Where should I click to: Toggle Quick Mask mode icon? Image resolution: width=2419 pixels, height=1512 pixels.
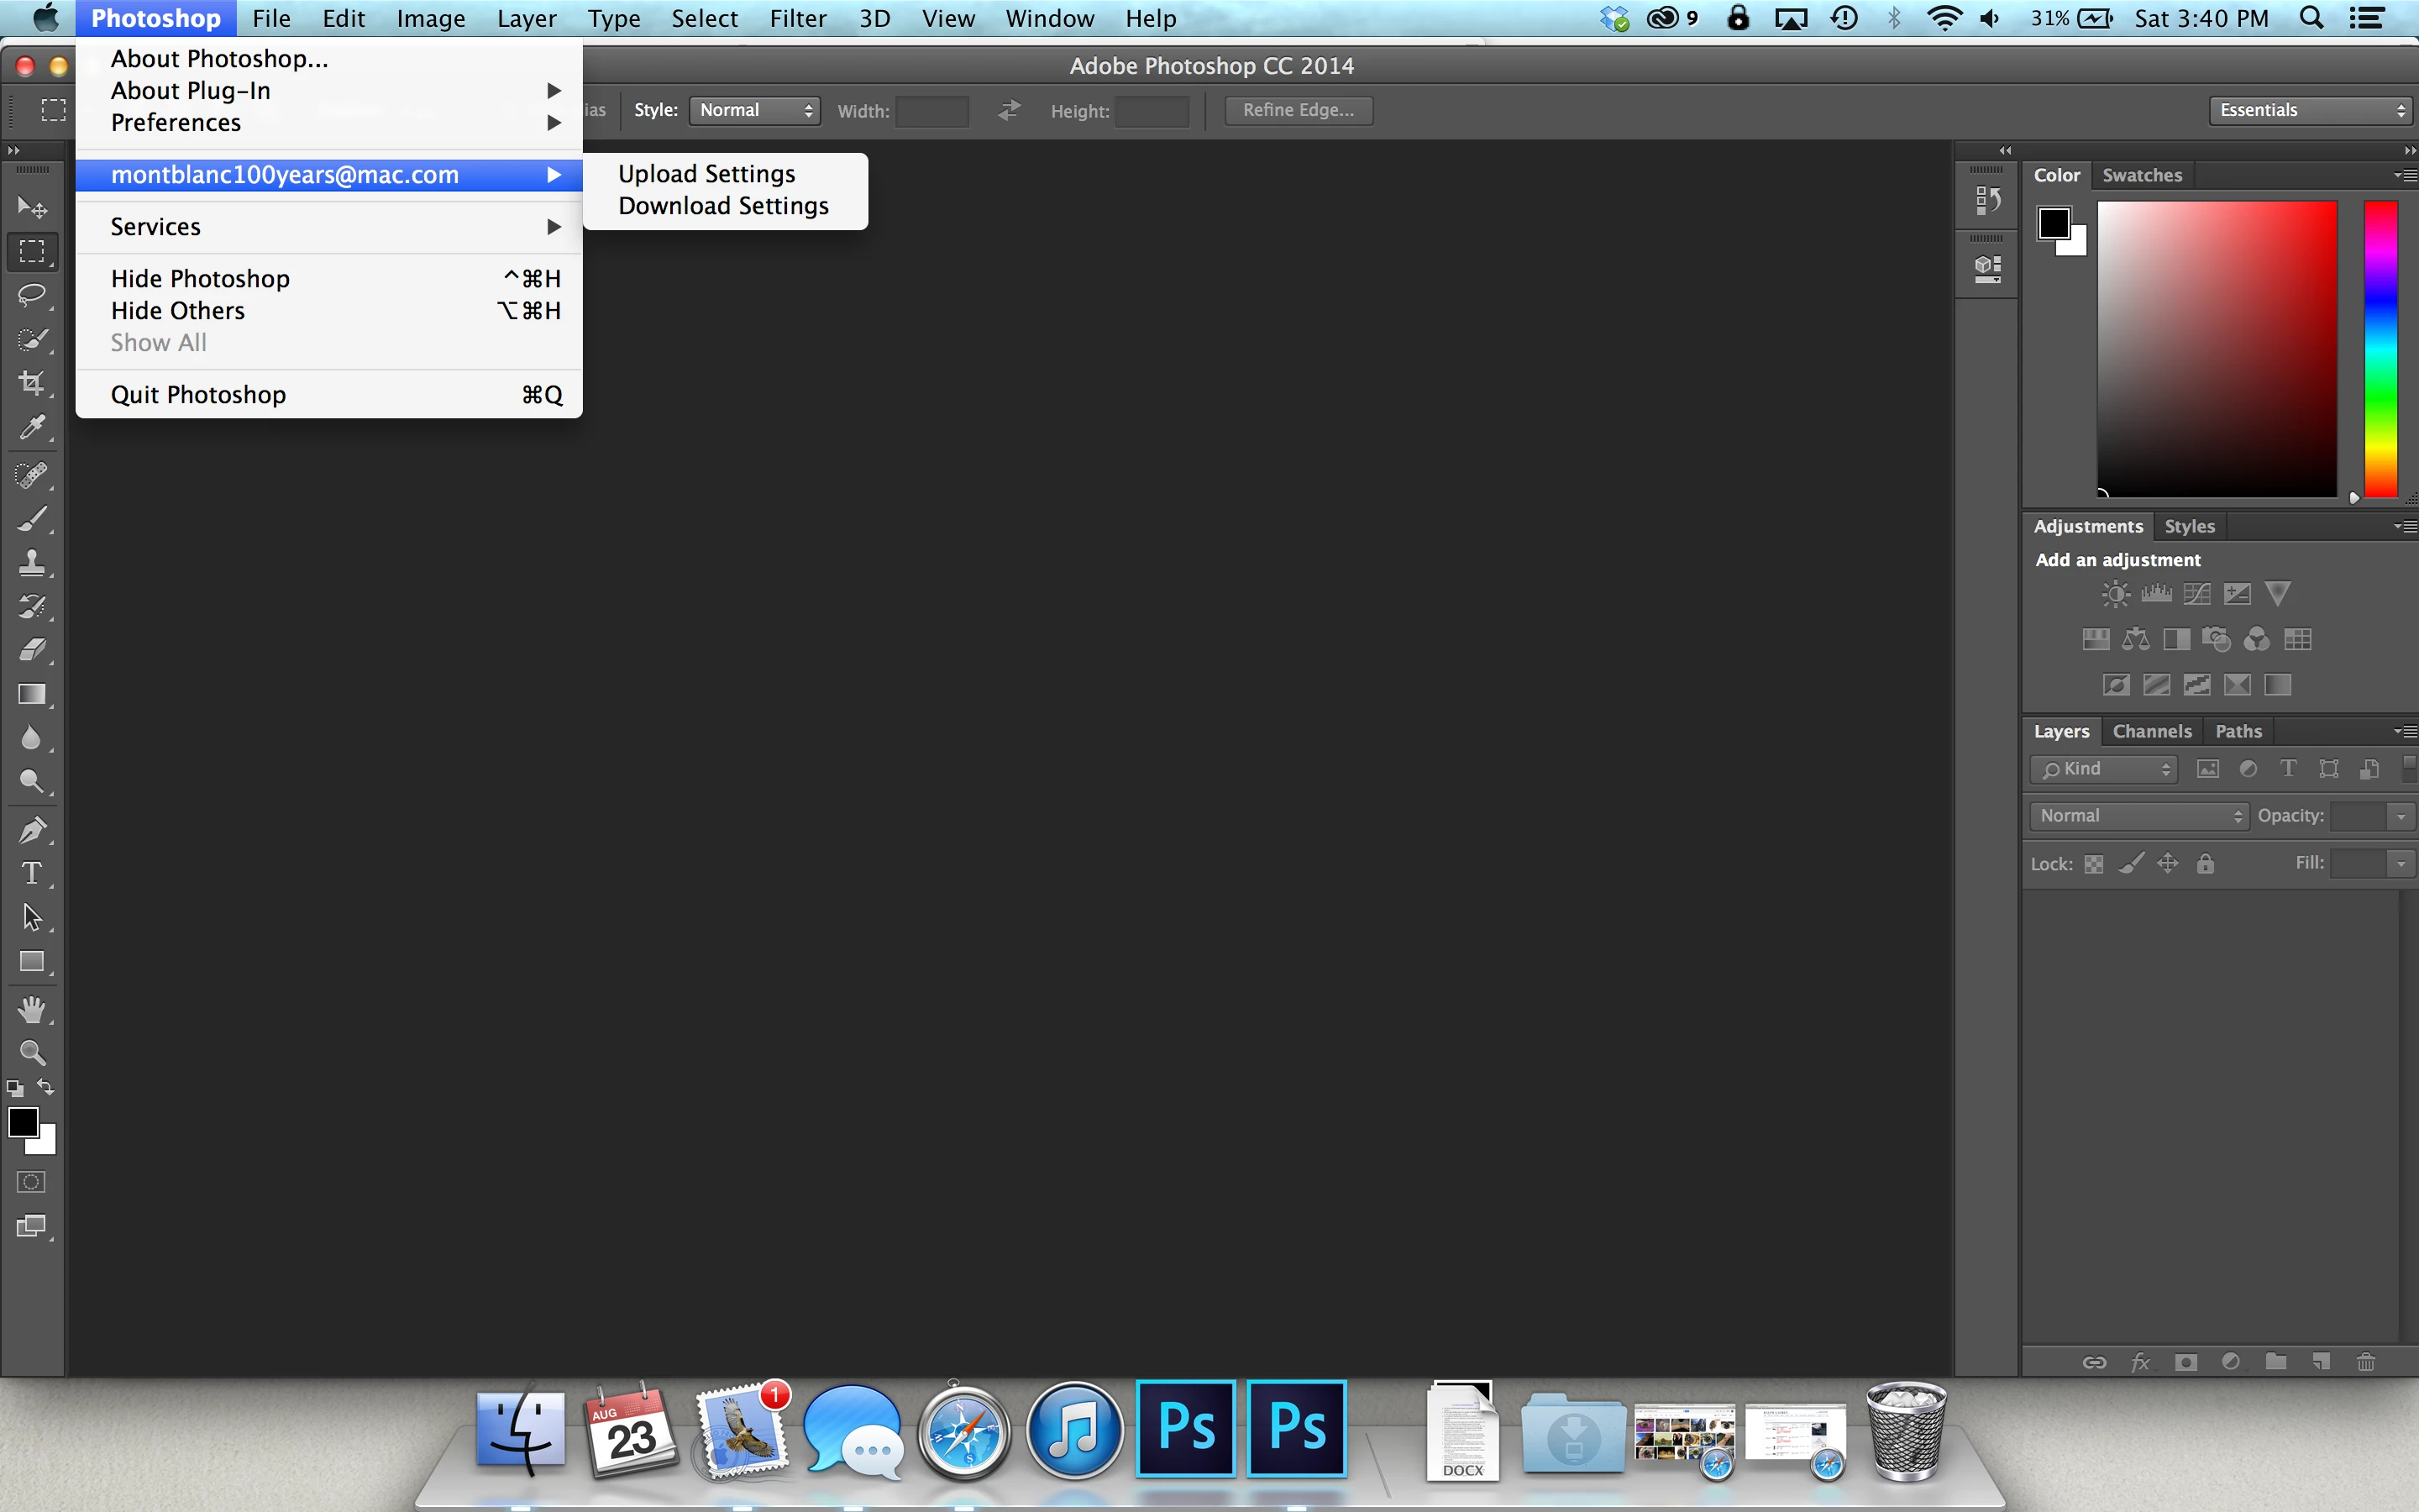click(x=32, y=1182)
